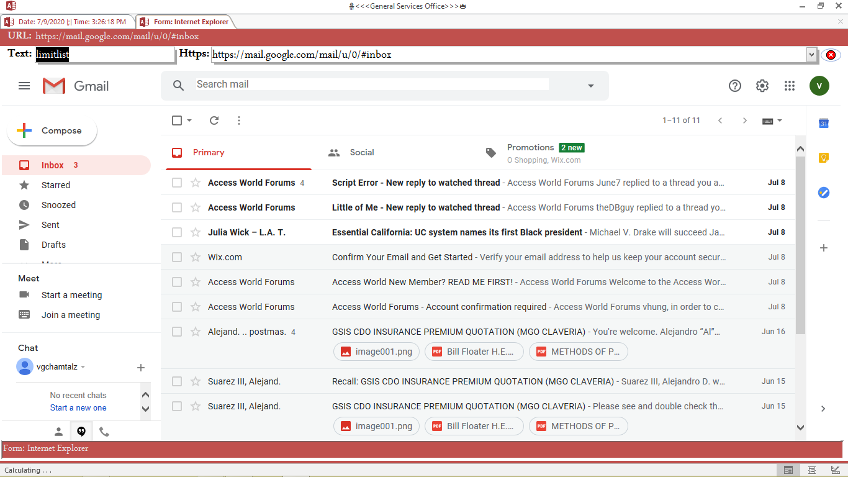Go to older messages page arrow
848x477 pixels.
coord(745,120)
